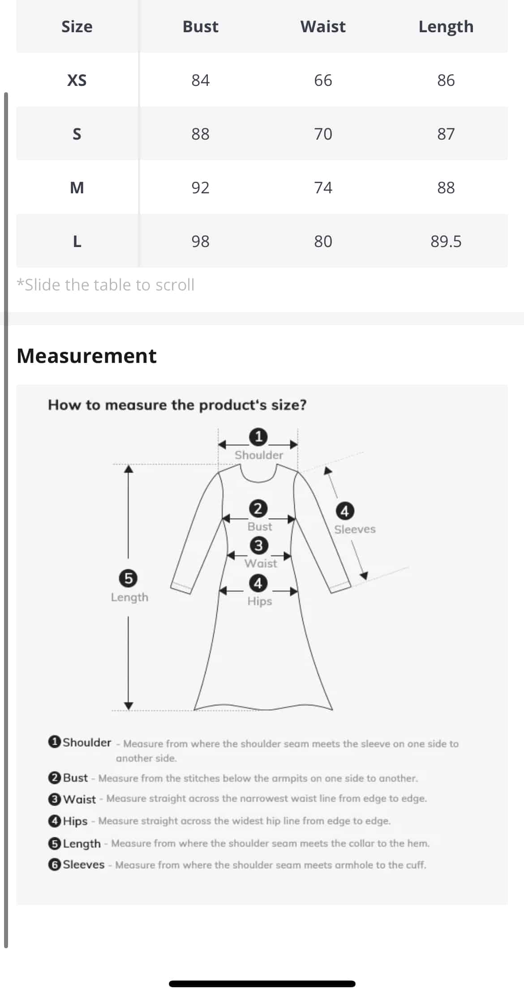Tap the Length column header

[446, 27]
